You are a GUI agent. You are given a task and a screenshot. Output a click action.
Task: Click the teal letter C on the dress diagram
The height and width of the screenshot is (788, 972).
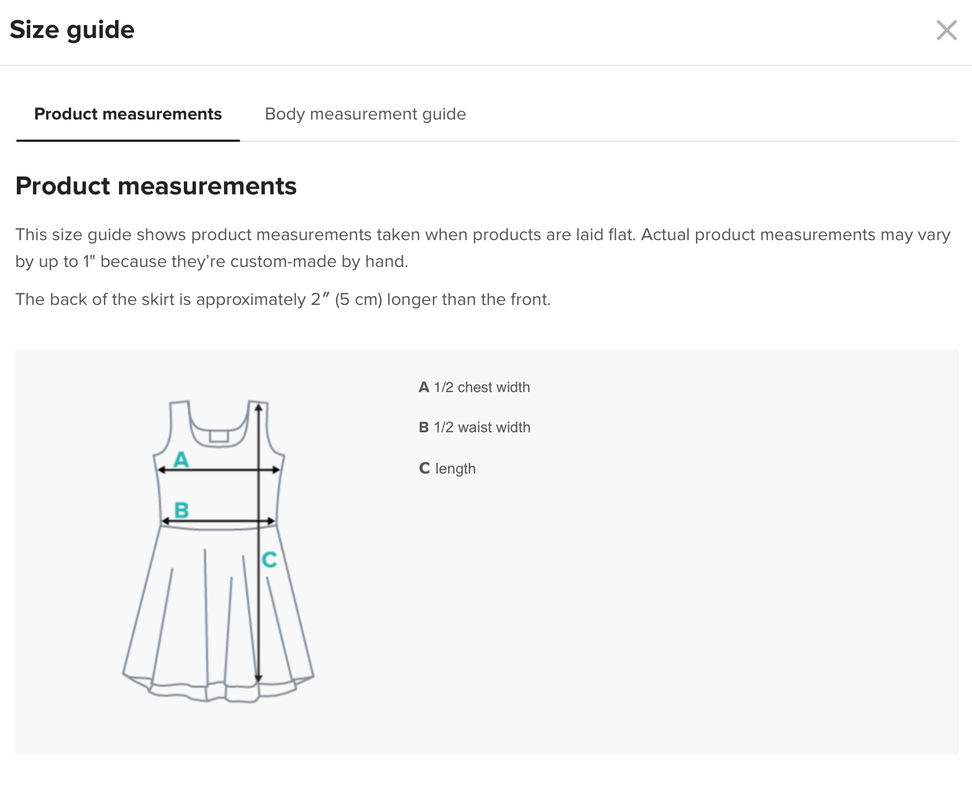269,559
